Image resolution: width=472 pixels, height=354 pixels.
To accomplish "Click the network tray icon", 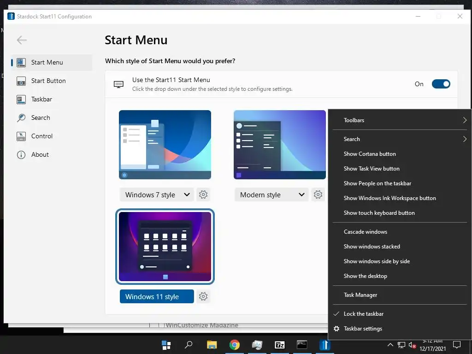I will click(401, 345).
